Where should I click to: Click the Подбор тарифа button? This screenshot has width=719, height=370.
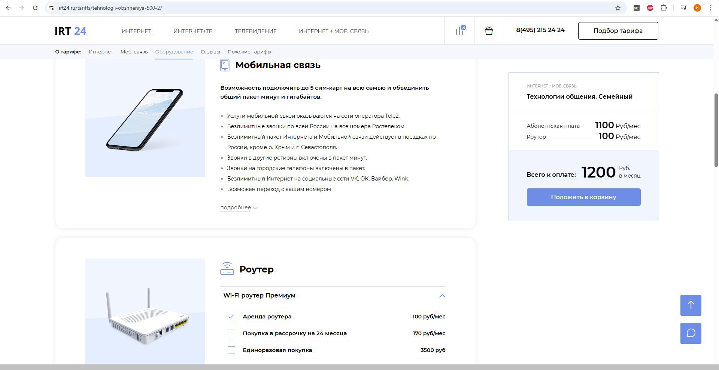pos(618,31)
